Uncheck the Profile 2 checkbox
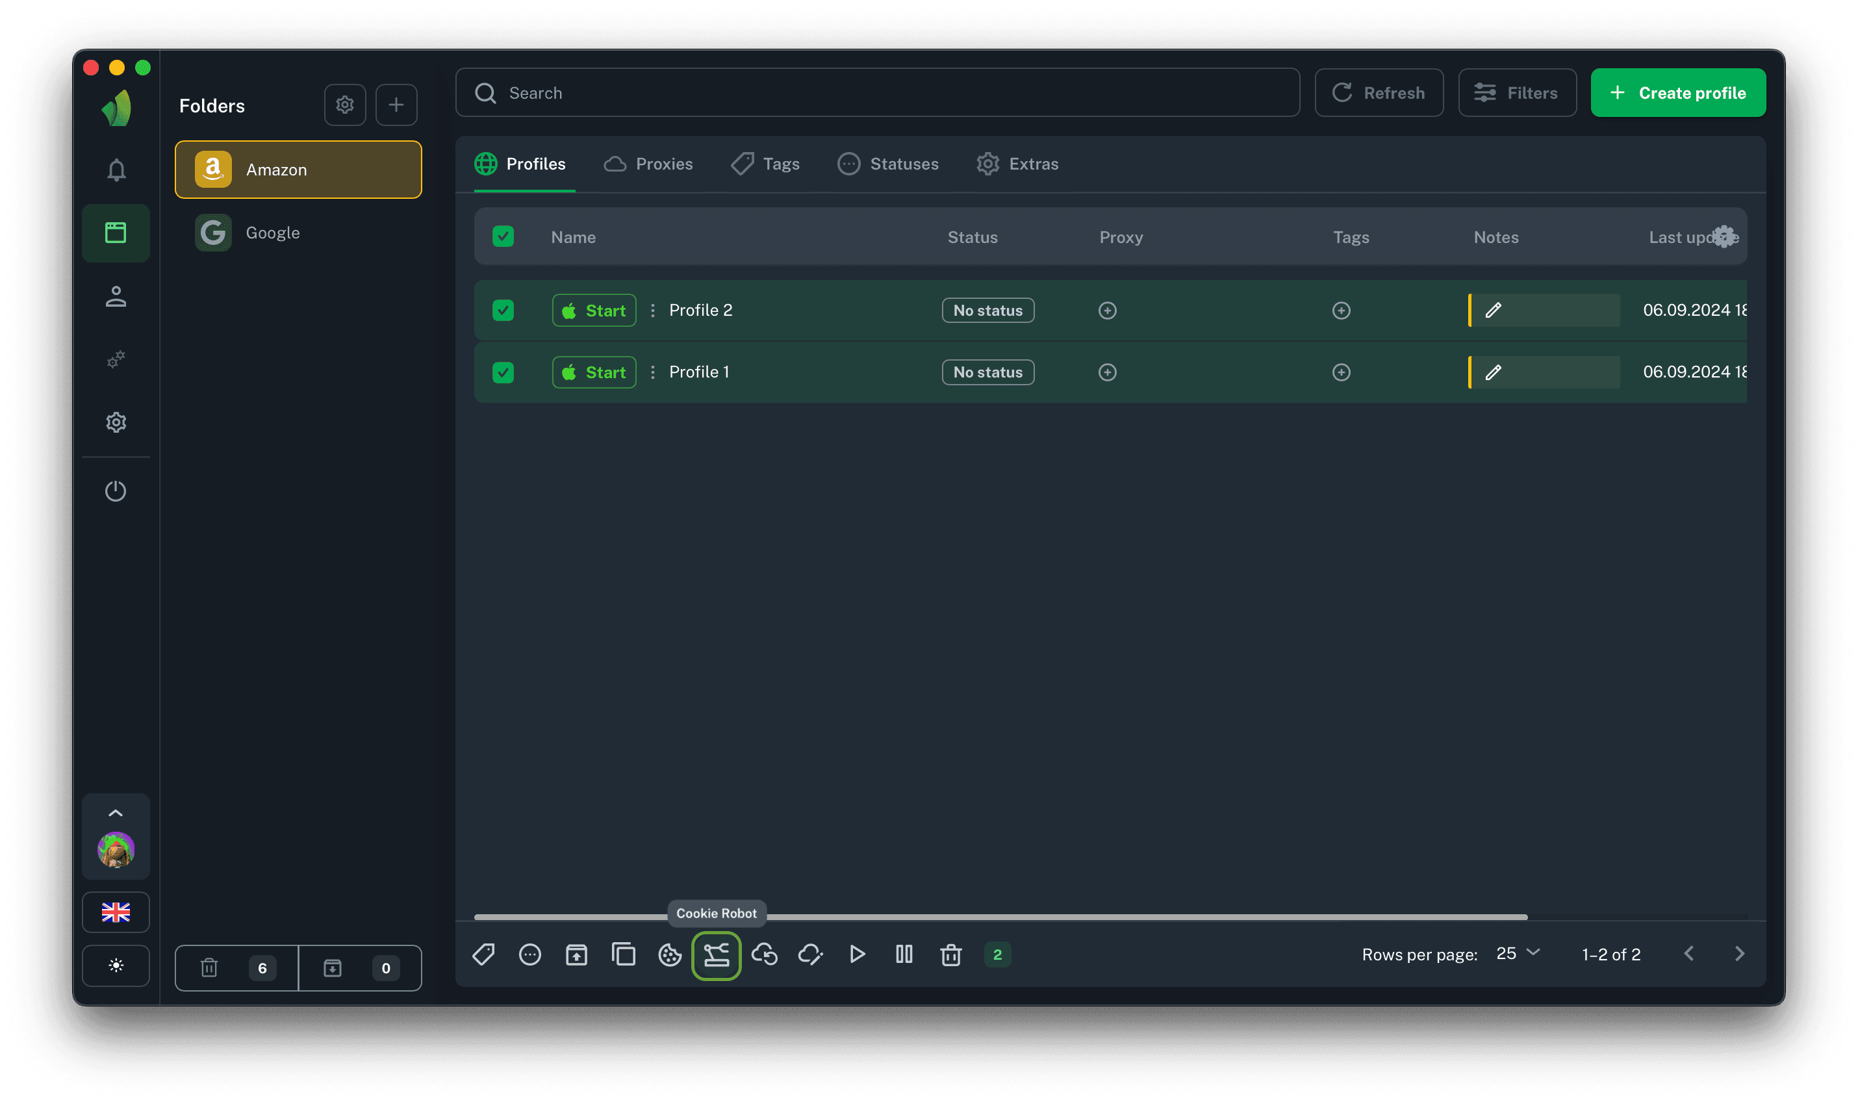The image size is (1858, 1102). pyautogui.click(x=503, y=311)
